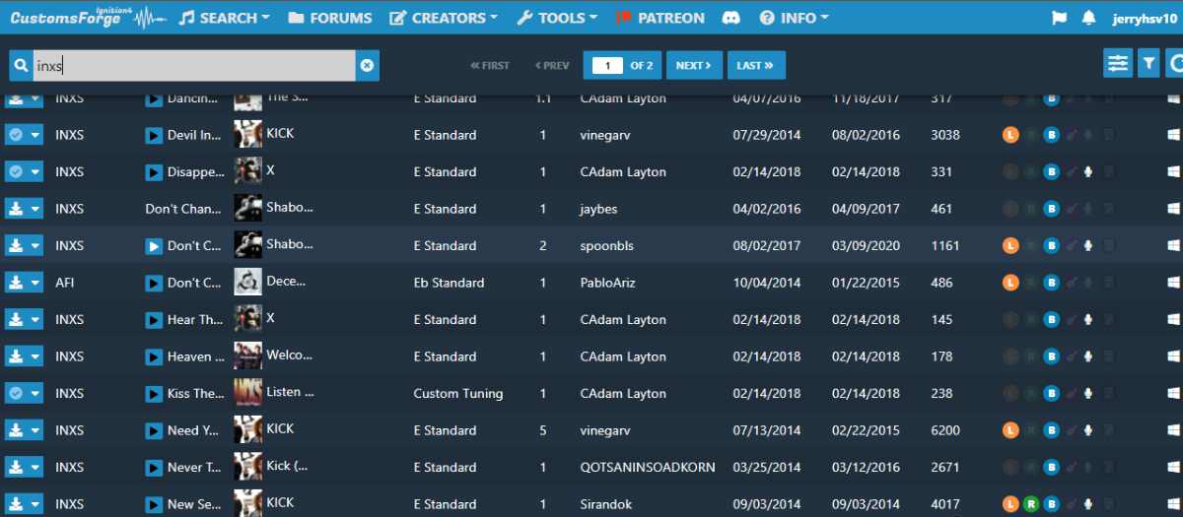Open dropdown arrow on Heaven ... row
The height and width of the screenshot is (517, 1183).
(35, 356)
